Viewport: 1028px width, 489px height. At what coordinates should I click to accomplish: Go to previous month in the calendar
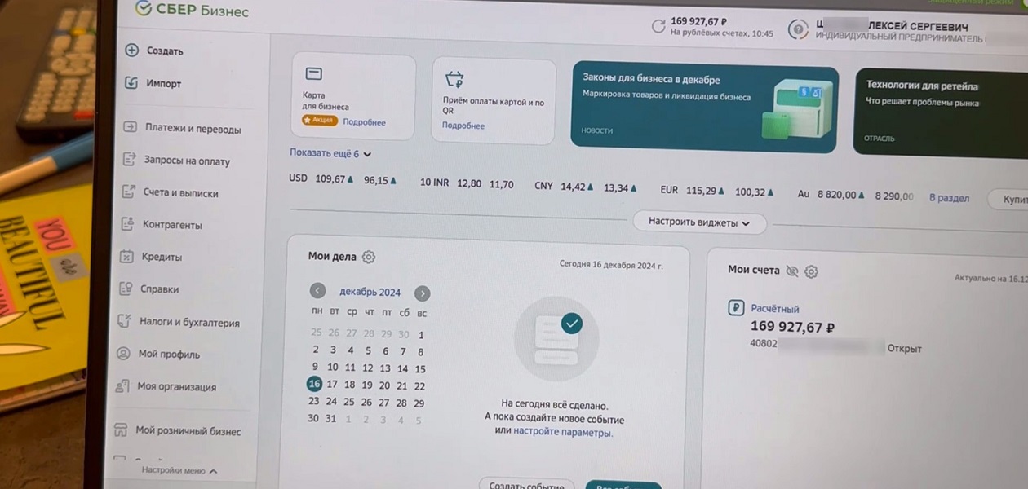[318, 292]
